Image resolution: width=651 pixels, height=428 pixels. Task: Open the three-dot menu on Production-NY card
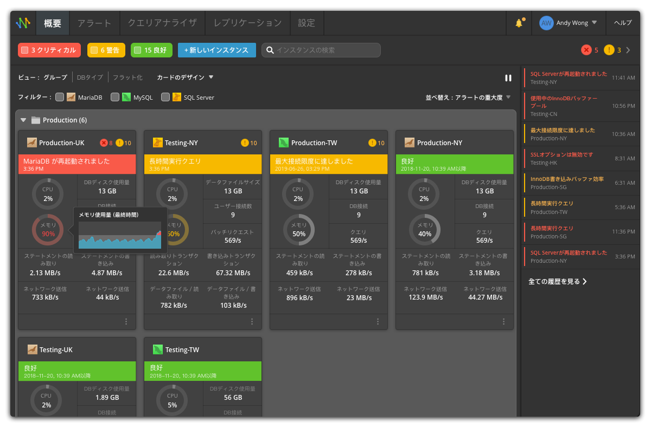504,322
